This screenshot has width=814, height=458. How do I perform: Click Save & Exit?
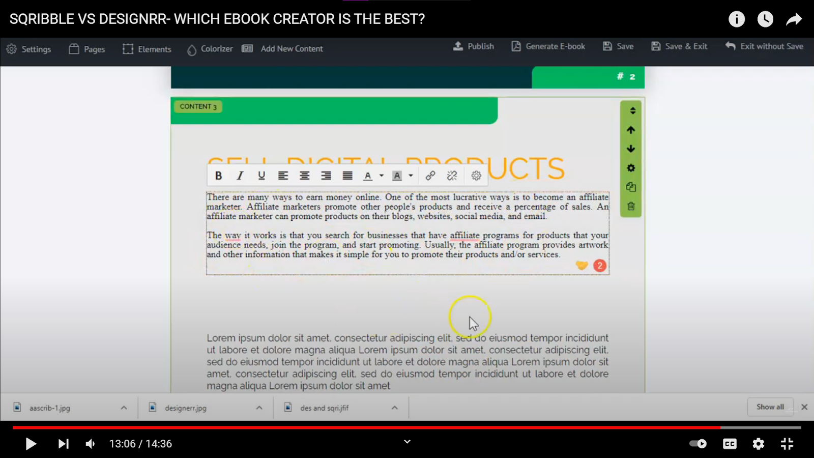tap(680, 46)
